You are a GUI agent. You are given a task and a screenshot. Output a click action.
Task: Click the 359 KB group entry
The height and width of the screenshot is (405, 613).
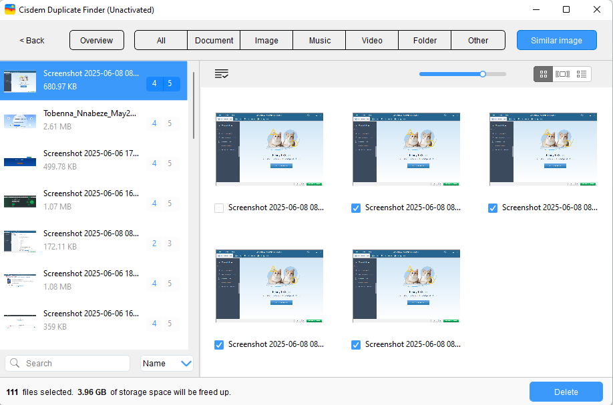(x=94, y=320)
